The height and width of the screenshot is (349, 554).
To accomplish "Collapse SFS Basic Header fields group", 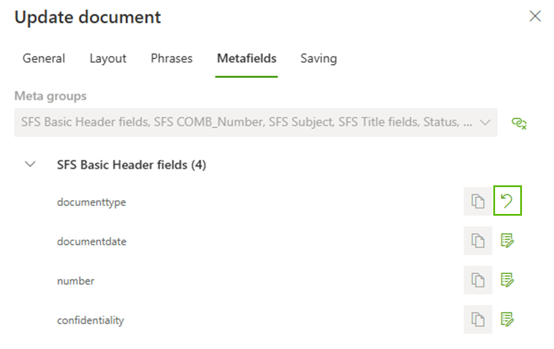I will 31,165.
